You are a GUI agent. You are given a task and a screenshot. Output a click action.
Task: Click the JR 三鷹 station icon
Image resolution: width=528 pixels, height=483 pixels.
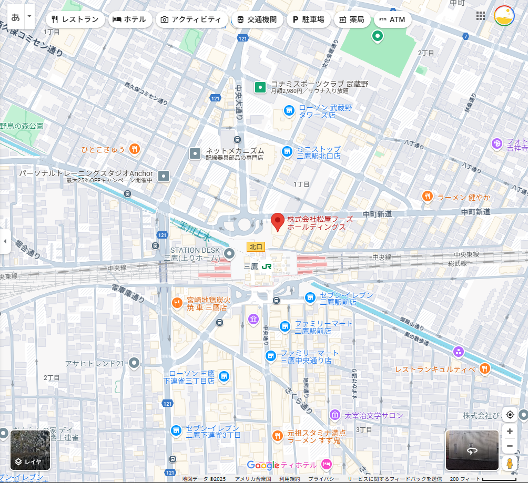[267, 266]
